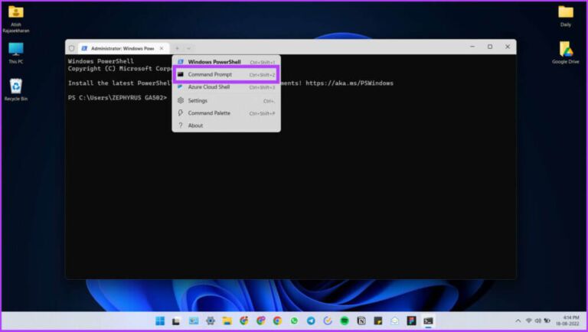Screen dimensions: 588x332
Task: Click the battery icon in system tray
Action: [x=547, y=321]
